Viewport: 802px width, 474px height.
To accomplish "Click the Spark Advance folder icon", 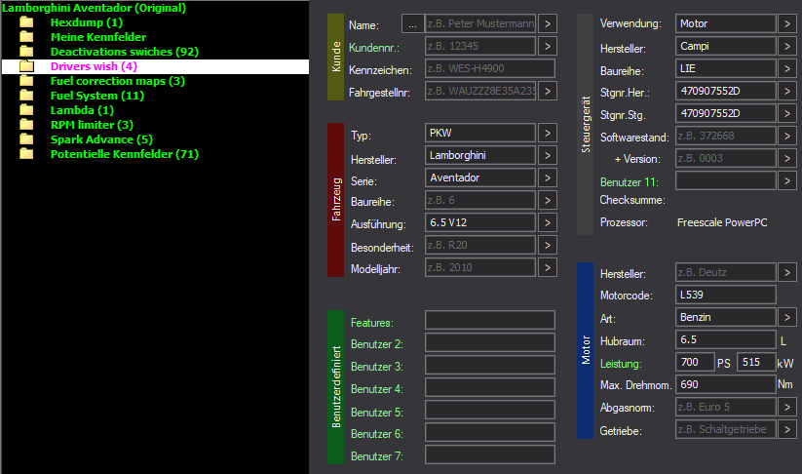I will 26,139.
